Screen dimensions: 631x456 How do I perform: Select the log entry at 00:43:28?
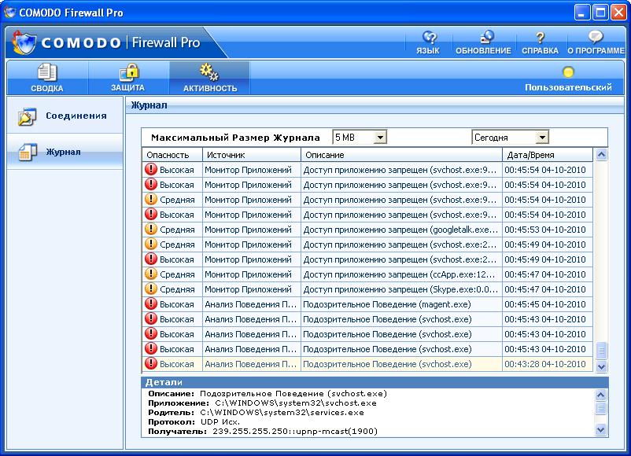pyautogui.click(x=367, y=364)
